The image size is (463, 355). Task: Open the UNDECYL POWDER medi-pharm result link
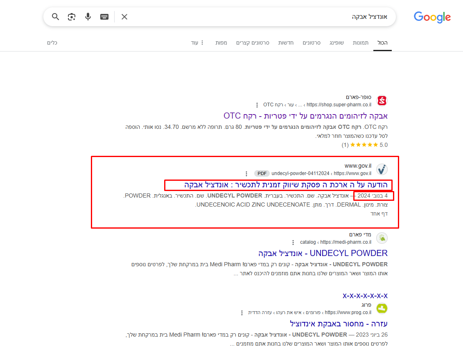pyautogui.click(x=323, y=253)
